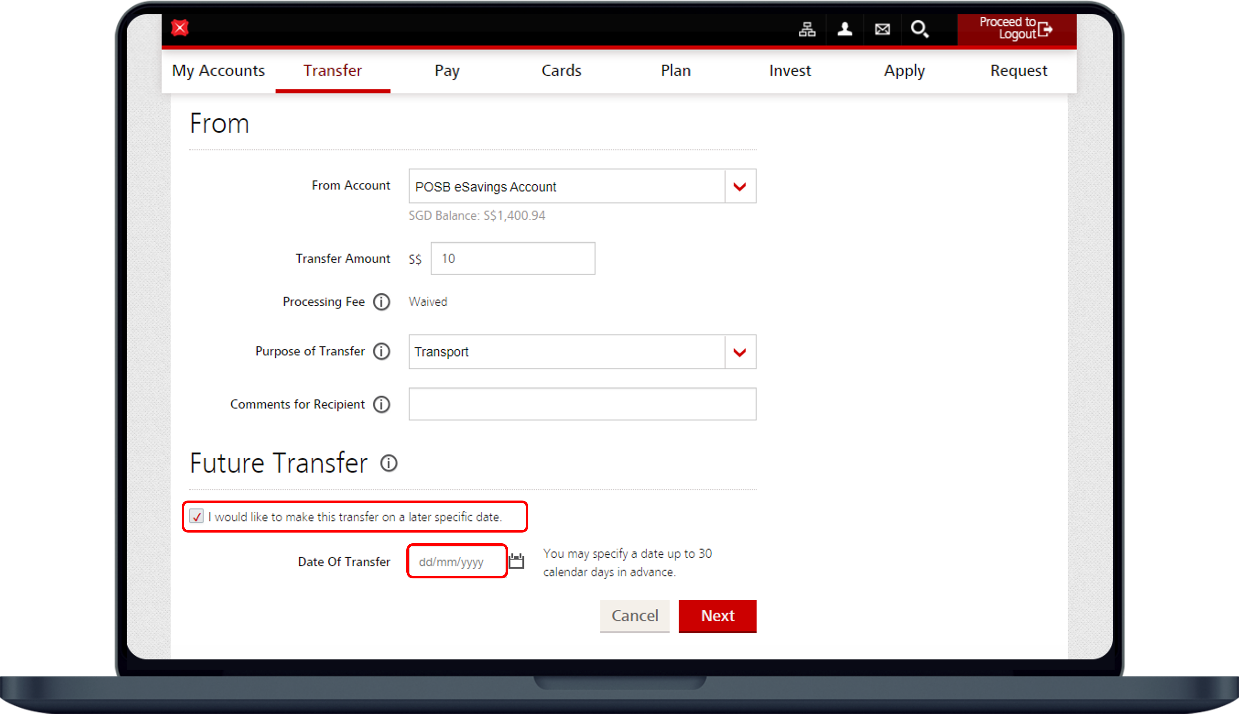The height and width of the screenshot is (714, 1239).
Task: Click the Date Of Transfer dd/mm/yyyy field
Action: pos(457,561)
